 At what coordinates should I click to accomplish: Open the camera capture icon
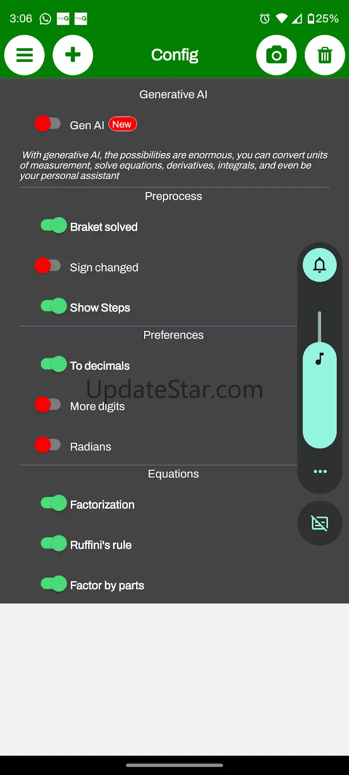[x=277, y=55]
